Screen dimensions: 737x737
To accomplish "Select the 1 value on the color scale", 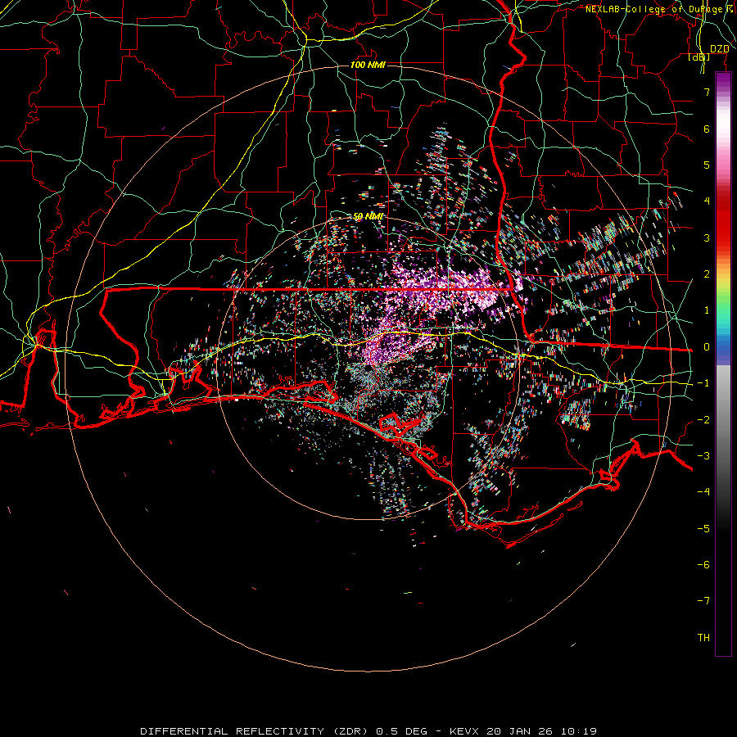I will (707, 310).
